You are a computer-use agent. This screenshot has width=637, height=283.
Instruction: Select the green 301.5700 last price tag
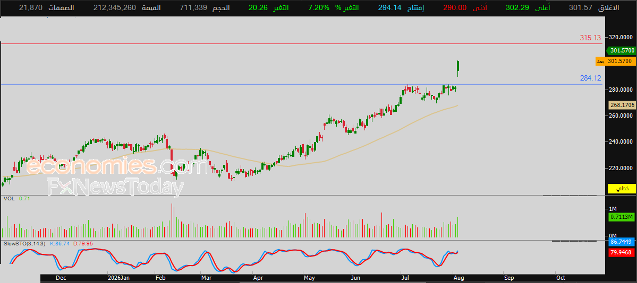(x=627, y=51)
